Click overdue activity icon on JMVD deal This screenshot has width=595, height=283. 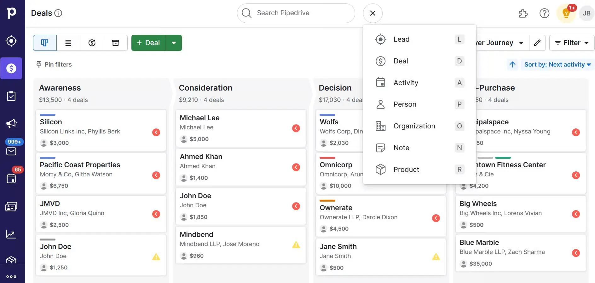pyautogui.click(x=156, y=214)
